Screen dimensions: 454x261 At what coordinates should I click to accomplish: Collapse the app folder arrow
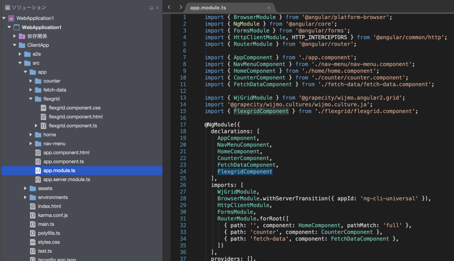click(25, 72)
